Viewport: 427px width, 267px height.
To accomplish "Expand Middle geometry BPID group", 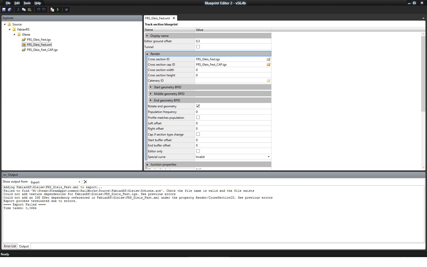I will click(x=151, y=94).
